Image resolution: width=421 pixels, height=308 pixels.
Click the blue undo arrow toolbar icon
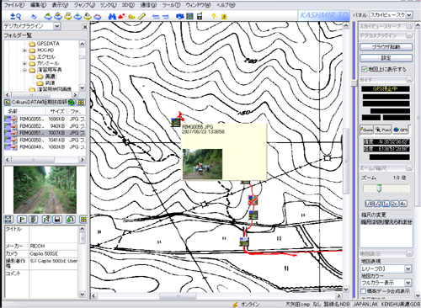tap(34, 17)
